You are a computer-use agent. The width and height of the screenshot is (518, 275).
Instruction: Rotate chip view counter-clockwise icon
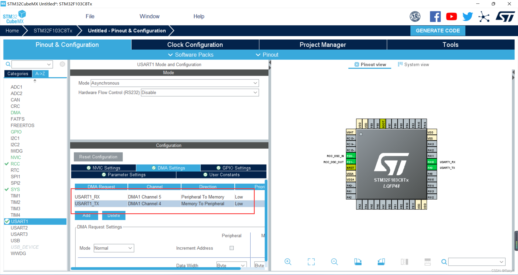pyautogui.click(x=381, y=262)
